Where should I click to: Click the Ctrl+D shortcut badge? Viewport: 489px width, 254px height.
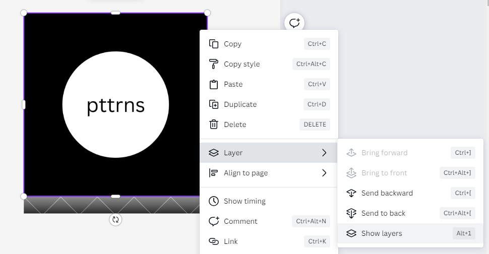pos(317,104)
